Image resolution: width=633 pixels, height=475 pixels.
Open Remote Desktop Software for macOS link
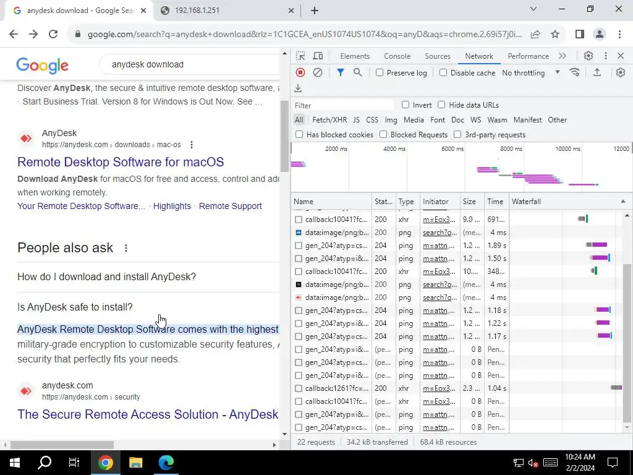pos(121,162)
